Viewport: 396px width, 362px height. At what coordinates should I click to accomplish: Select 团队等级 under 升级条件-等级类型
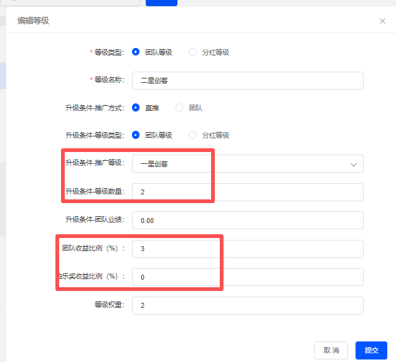click(x=136, y=135)
